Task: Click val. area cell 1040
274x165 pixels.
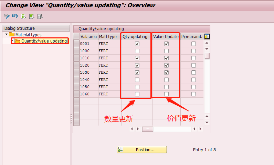Action: pyautogui.click(x=89, y=80)
